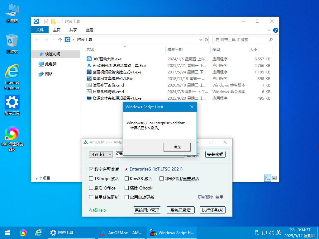Uncheck the 数字许可激活 checkbox
Image resolution: width=319 pixels, height=239 pixels.
coord(91,169)
